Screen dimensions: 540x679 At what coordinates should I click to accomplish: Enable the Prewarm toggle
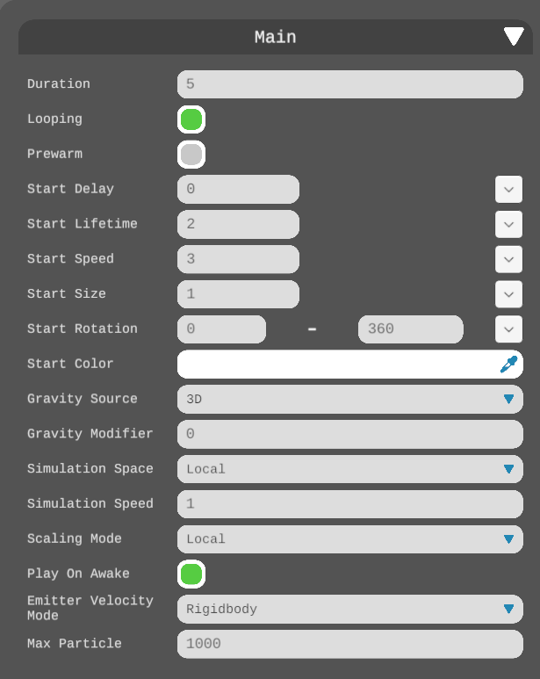point(191,155)
